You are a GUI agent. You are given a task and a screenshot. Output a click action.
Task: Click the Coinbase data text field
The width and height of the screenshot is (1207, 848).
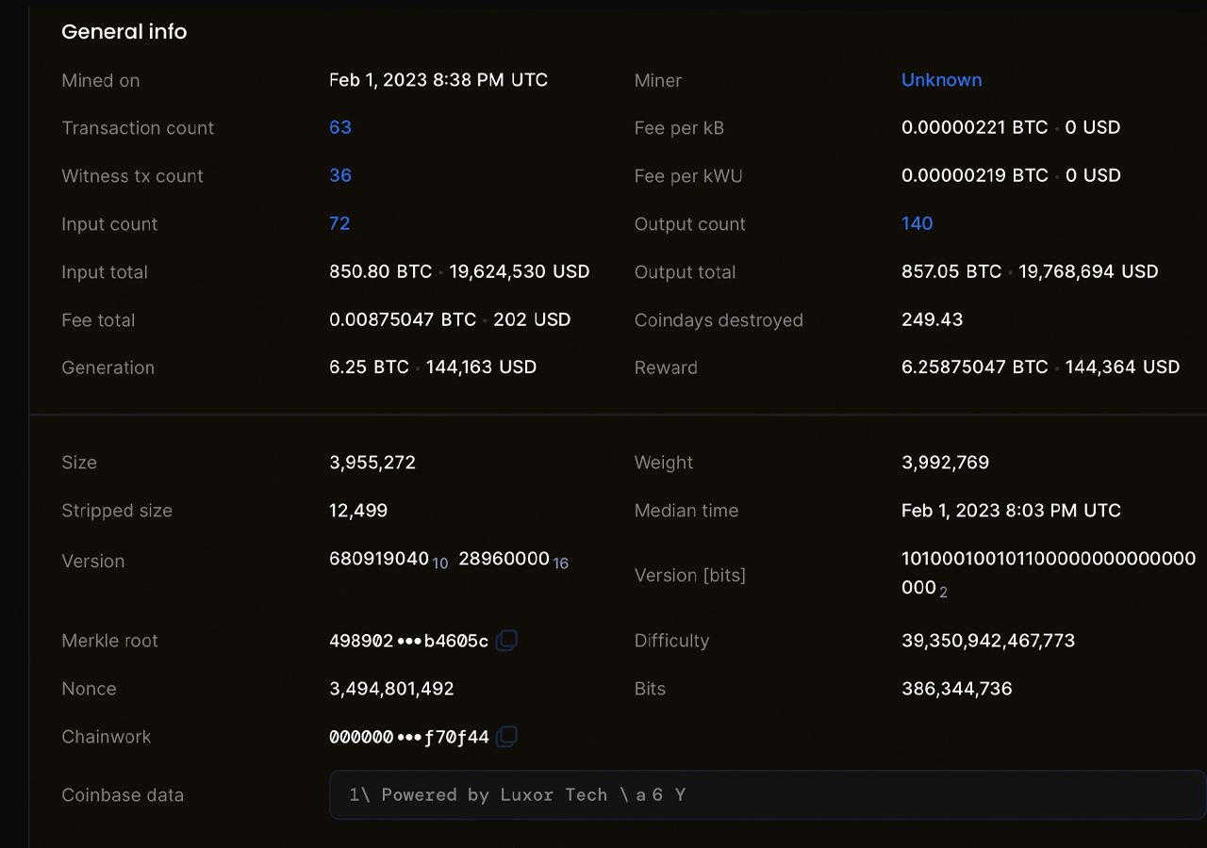768,794
